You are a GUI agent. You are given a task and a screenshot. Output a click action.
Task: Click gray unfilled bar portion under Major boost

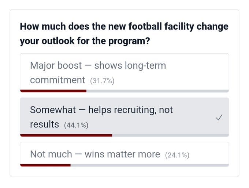tap(157, 91)
